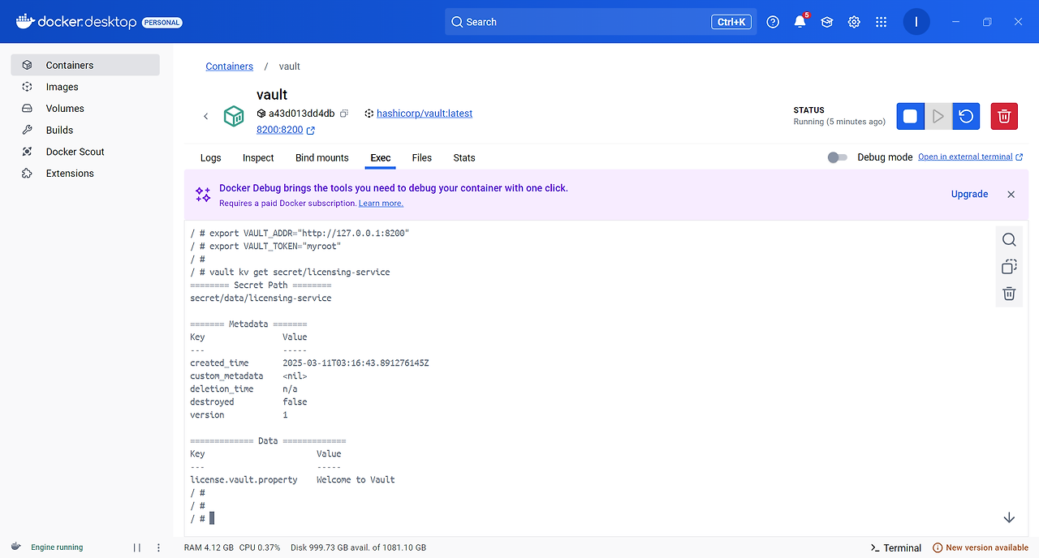1039x558 pixels.
Task: Click the greyed-out Start play button
Action: (938, 116)
